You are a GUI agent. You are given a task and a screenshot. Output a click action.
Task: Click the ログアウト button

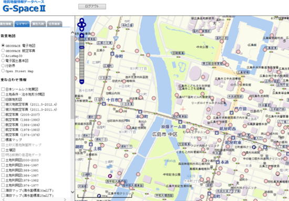click(92, 6)
